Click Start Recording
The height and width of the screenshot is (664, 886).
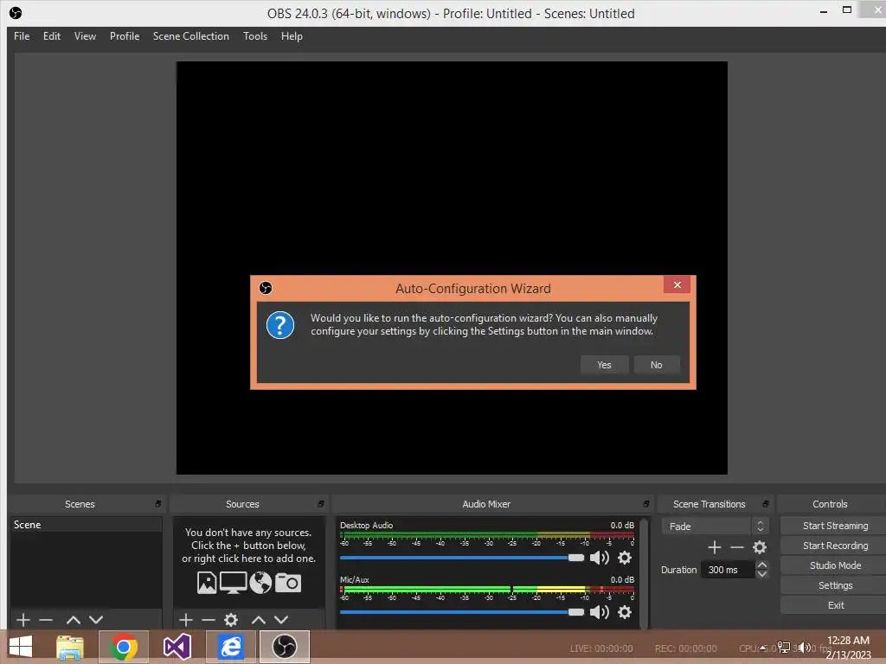click(x=835, y=546)
